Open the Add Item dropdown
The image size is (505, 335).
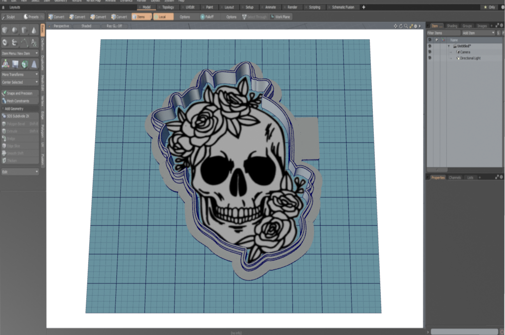[x=478, y=33]
